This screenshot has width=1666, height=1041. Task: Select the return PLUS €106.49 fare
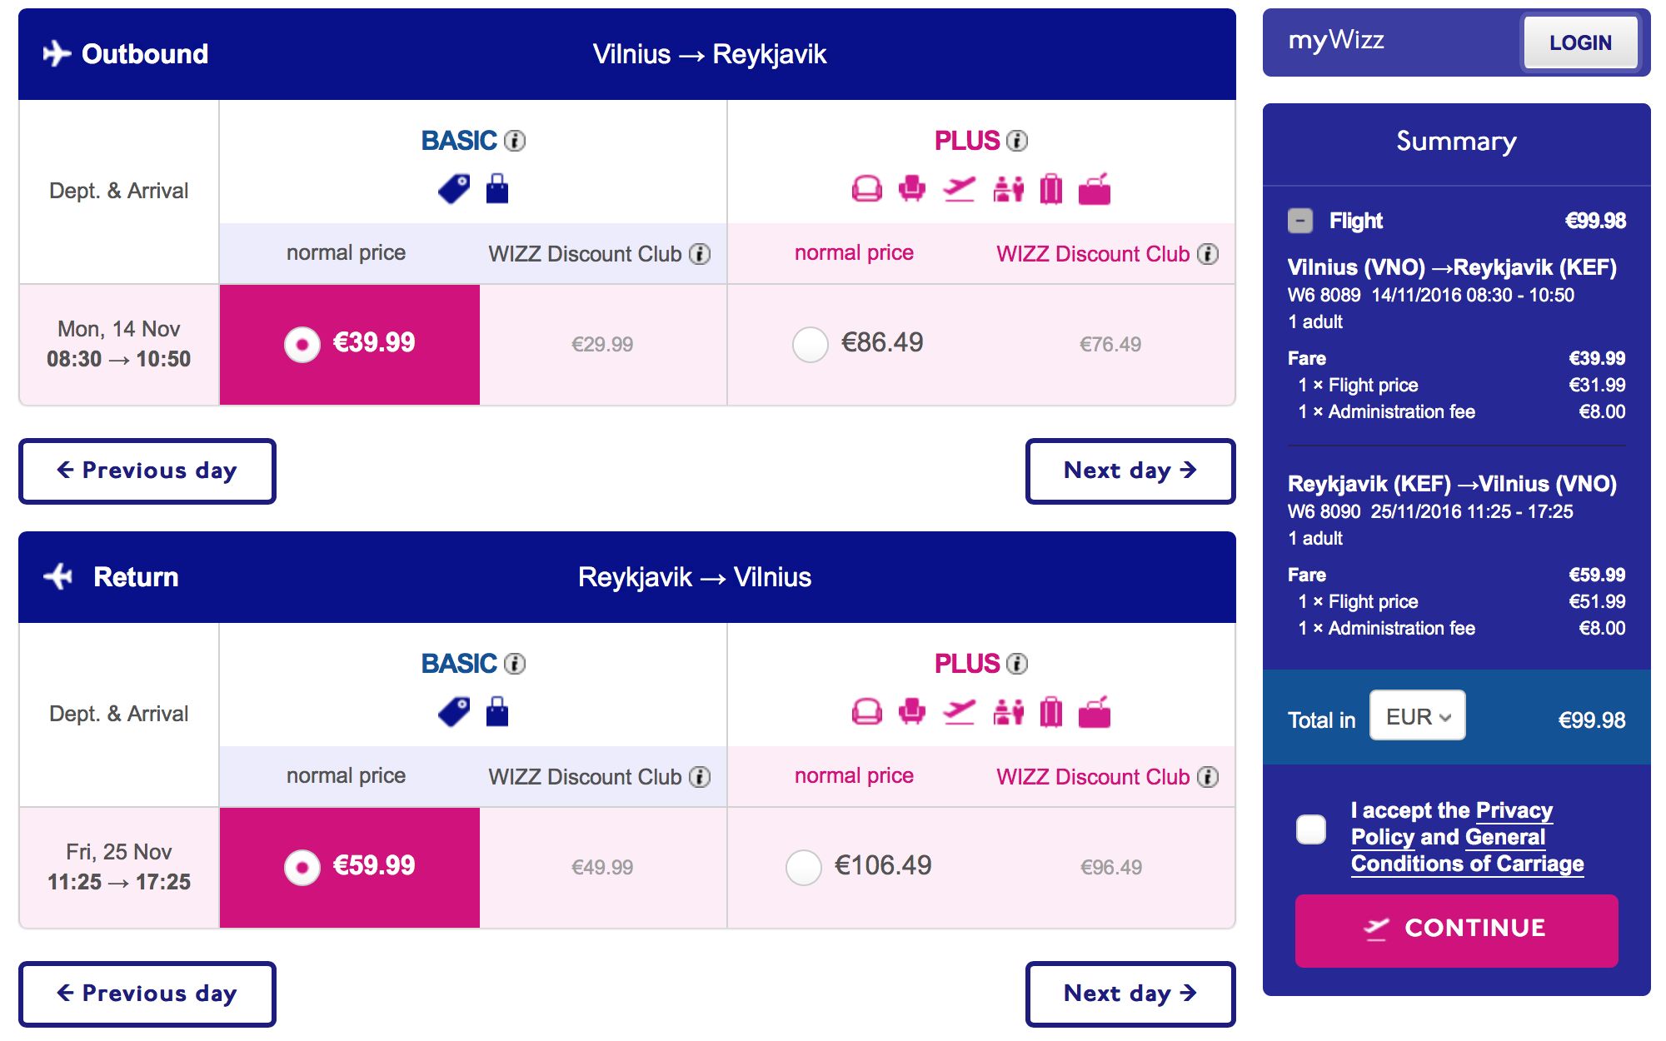pyautogui.click(x=804, y=867)
